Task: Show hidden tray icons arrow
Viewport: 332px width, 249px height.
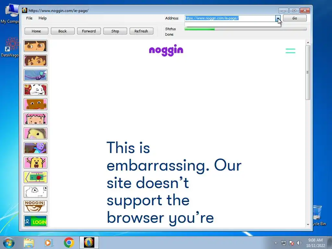Action: [x=276, y=243]
